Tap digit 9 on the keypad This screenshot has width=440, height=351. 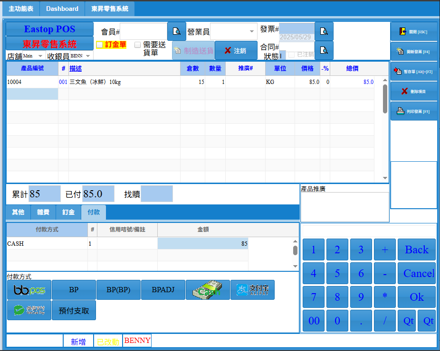[361, 296]
